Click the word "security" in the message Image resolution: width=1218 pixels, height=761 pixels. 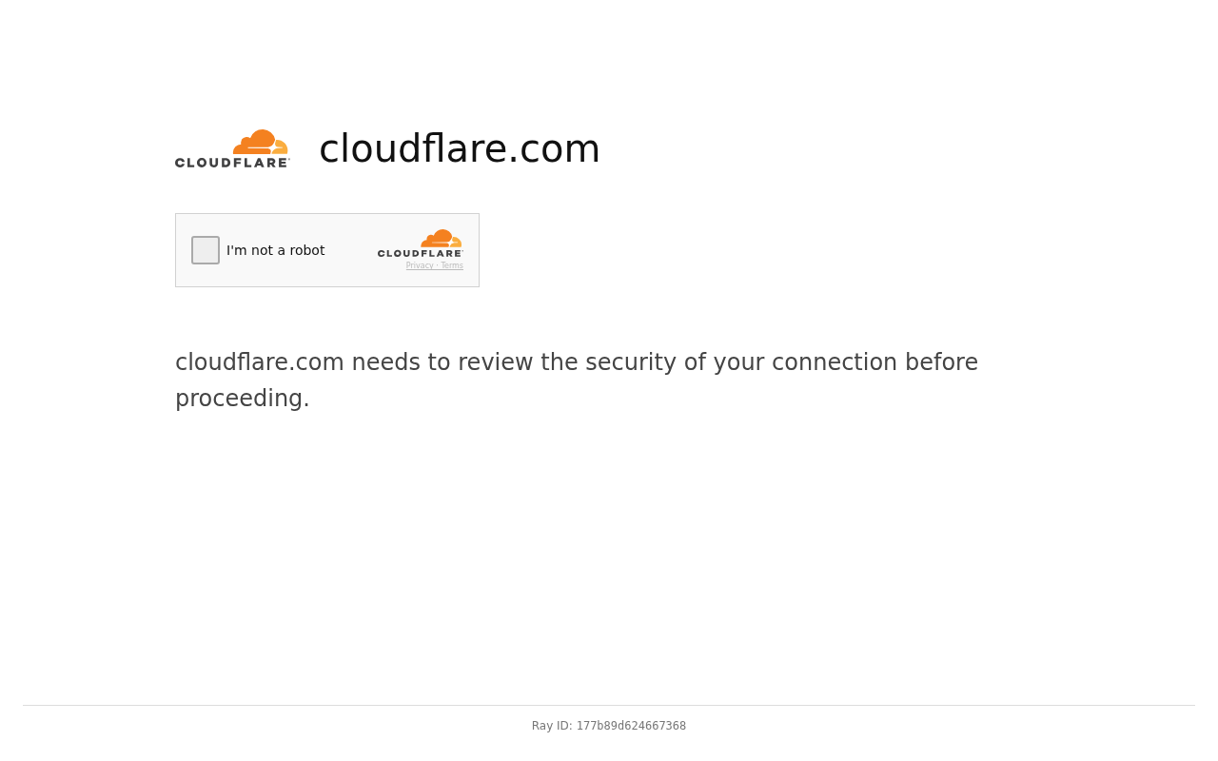coord(631,362)
